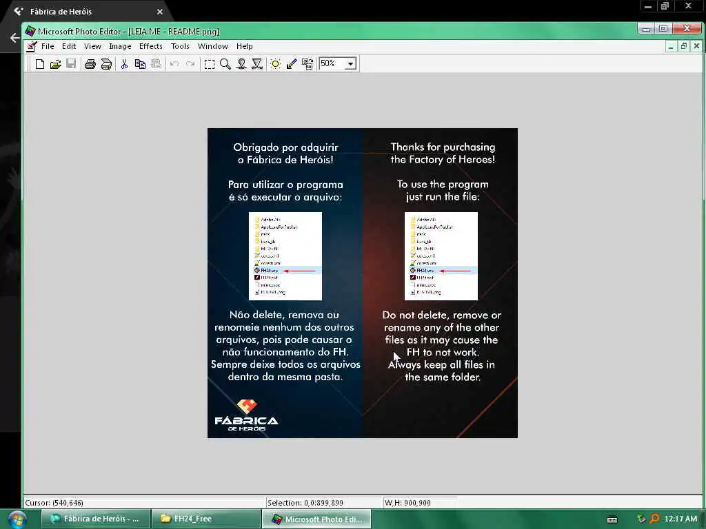This screenshot has width=706, height=529.
Task: Click the Redo arrow icon
Action: tap(190, 64)
